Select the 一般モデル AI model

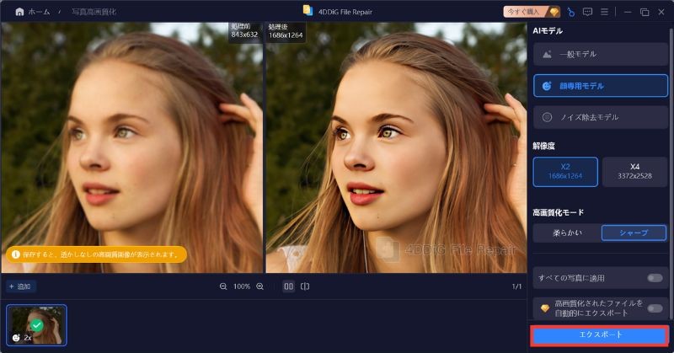click(x=601, y=54)
